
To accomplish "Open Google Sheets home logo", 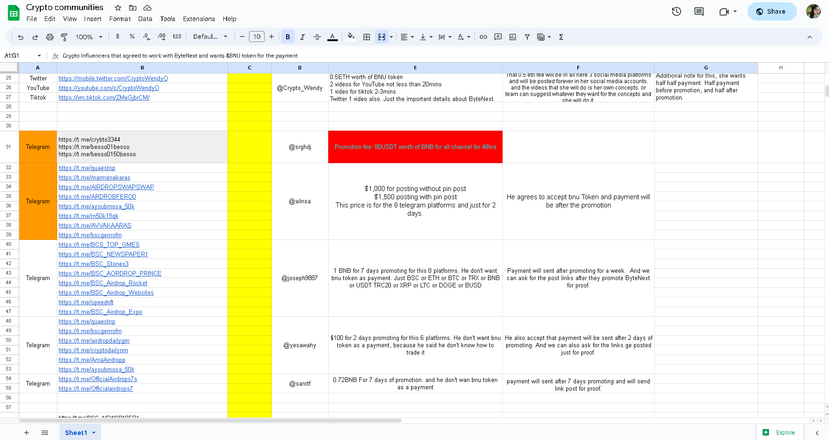I will (x=14, y=13).
